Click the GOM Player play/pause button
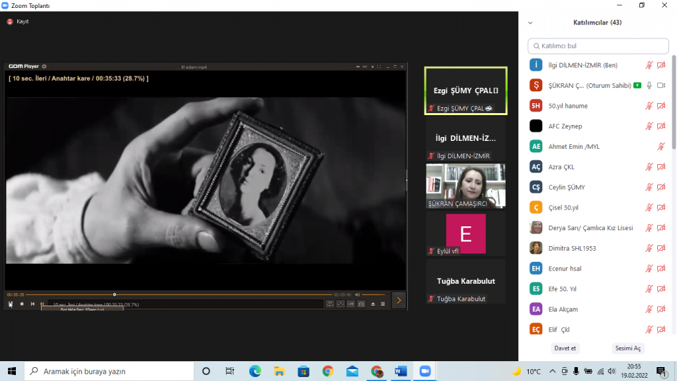The width and height of the screenshot is (677, 381). click(x=11, y=304)
